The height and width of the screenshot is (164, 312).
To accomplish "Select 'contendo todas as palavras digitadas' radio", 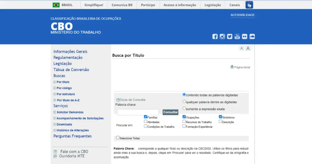I will (184, 94).
